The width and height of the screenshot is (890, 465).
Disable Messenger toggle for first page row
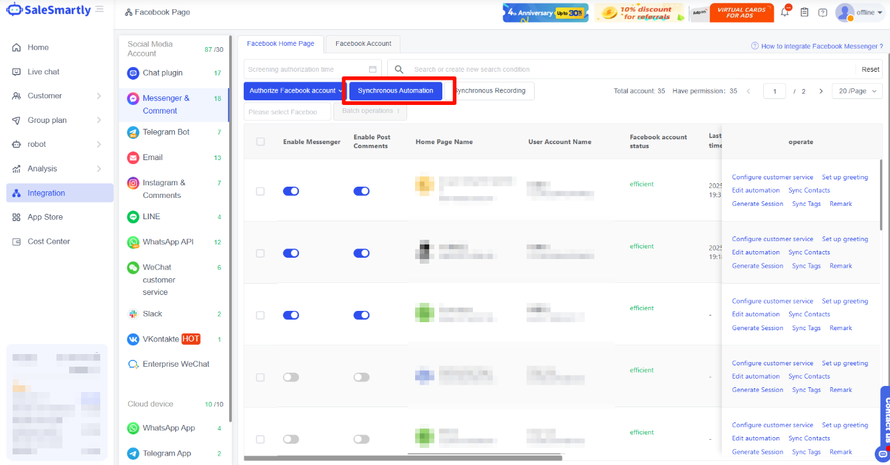click(x=291, y=191)
